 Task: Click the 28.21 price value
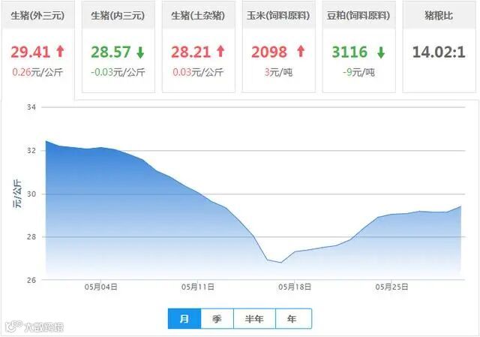190,52
